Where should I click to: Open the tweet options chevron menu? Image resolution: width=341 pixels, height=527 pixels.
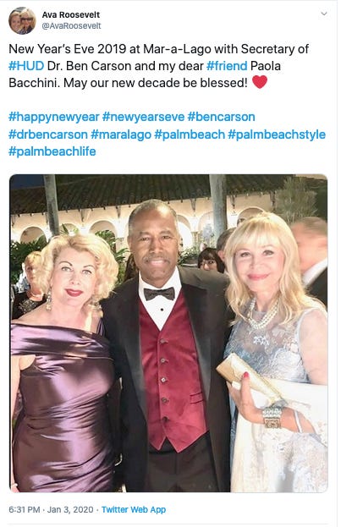pos(324,14)
